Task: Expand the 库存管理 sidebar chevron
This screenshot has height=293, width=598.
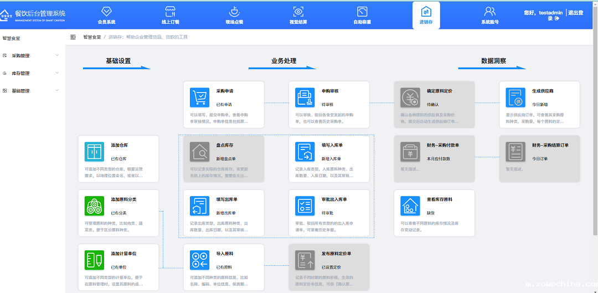Action: tap(57, 73)
